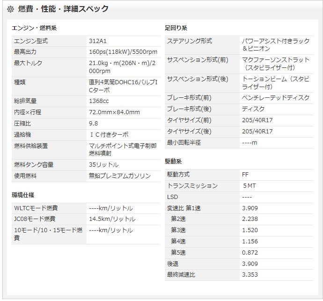This screenshot has width=323, height=301.
Task: Select 無鉛プレミアムガソリン fuel value
Action: point(120,176)
